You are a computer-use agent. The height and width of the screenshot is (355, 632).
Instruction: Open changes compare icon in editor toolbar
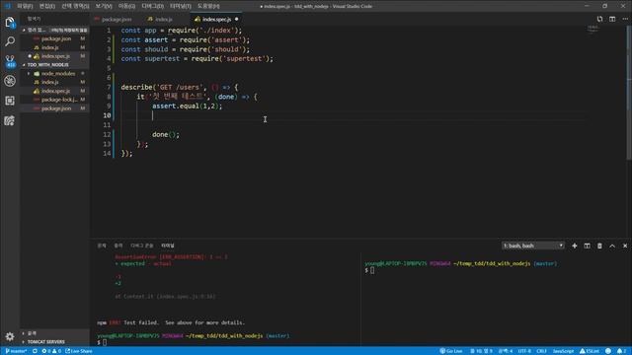(599, 19)
